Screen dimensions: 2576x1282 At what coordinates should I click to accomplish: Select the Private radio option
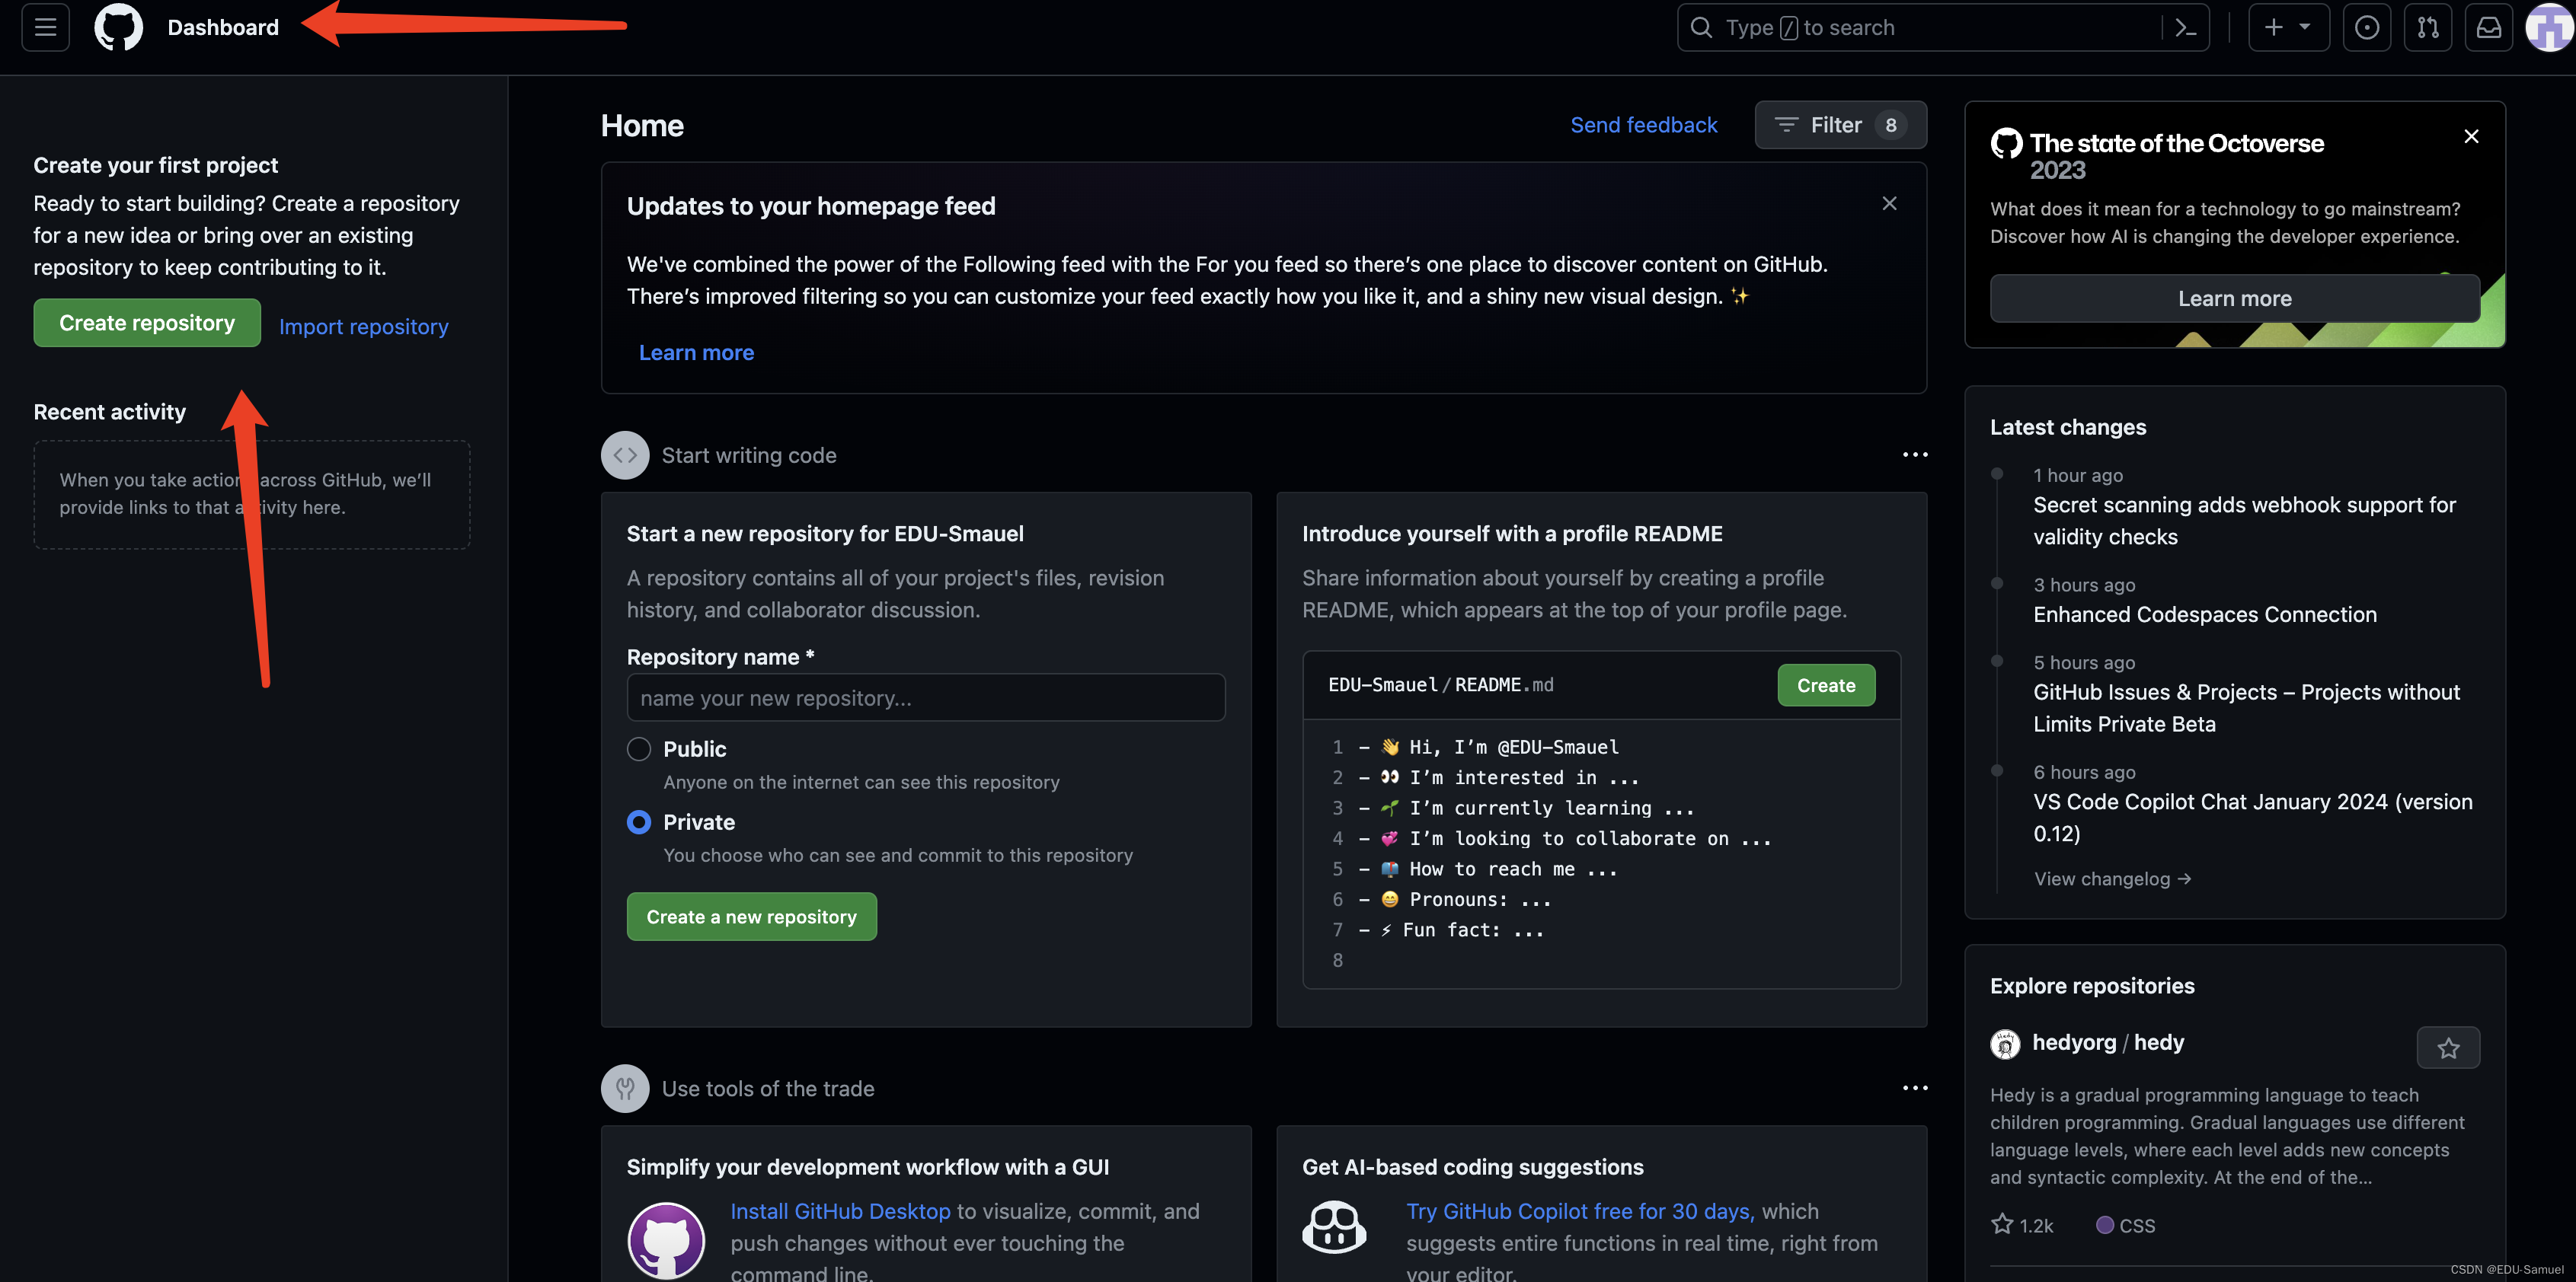click(x=639, y=822)
